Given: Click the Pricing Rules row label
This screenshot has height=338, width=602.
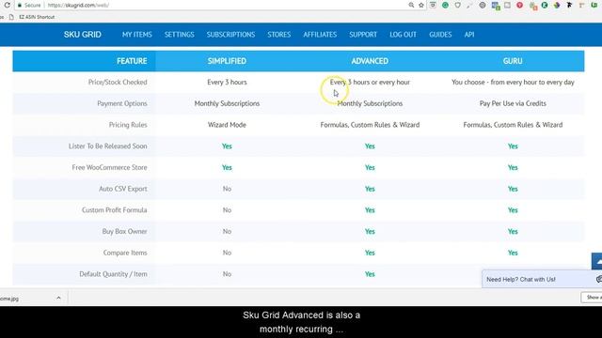Looking at the screenshot, I should coord(128,125).
